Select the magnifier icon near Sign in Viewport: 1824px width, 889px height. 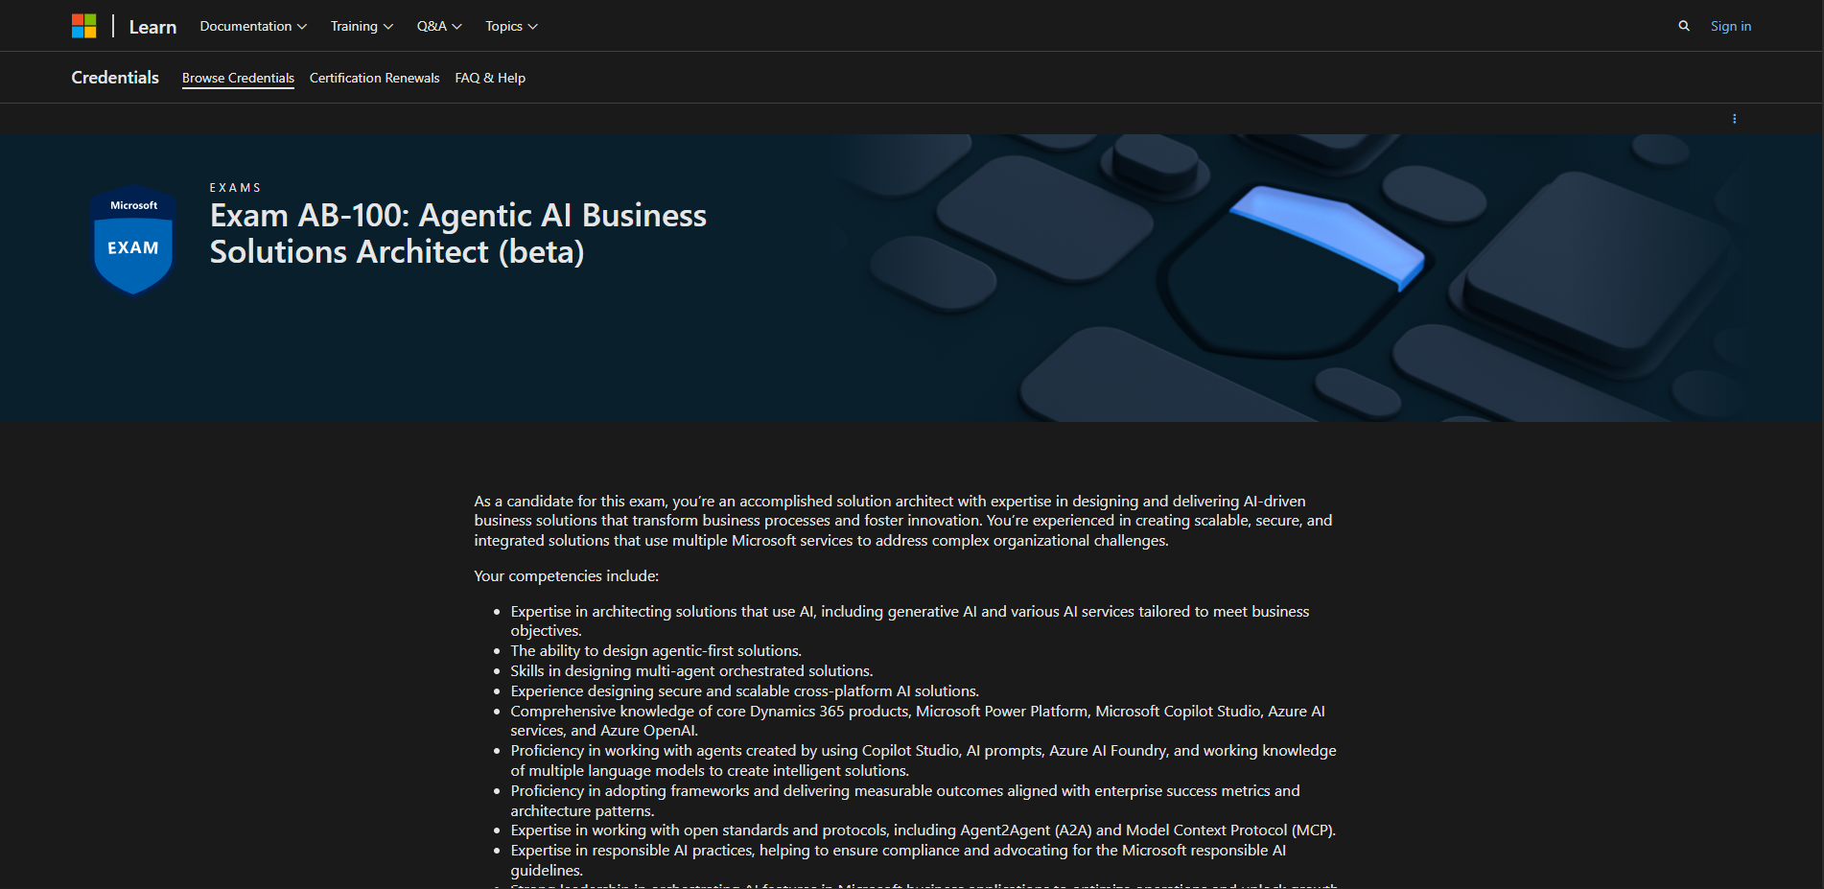click(1684, 26)
